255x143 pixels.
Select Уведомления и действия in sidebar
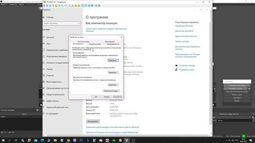(57, 50)
